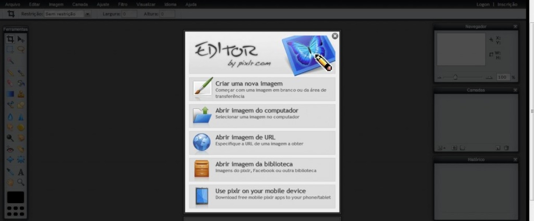Select the Hand pan tool
Screen dimensions: 534x221
[10, 182]
